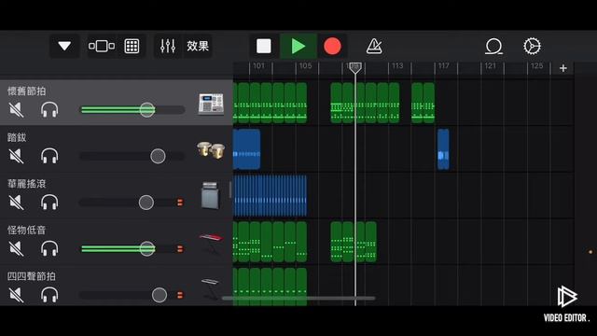Open the 華麗搖滾 guitar amp instrument icon

(210, 195)
